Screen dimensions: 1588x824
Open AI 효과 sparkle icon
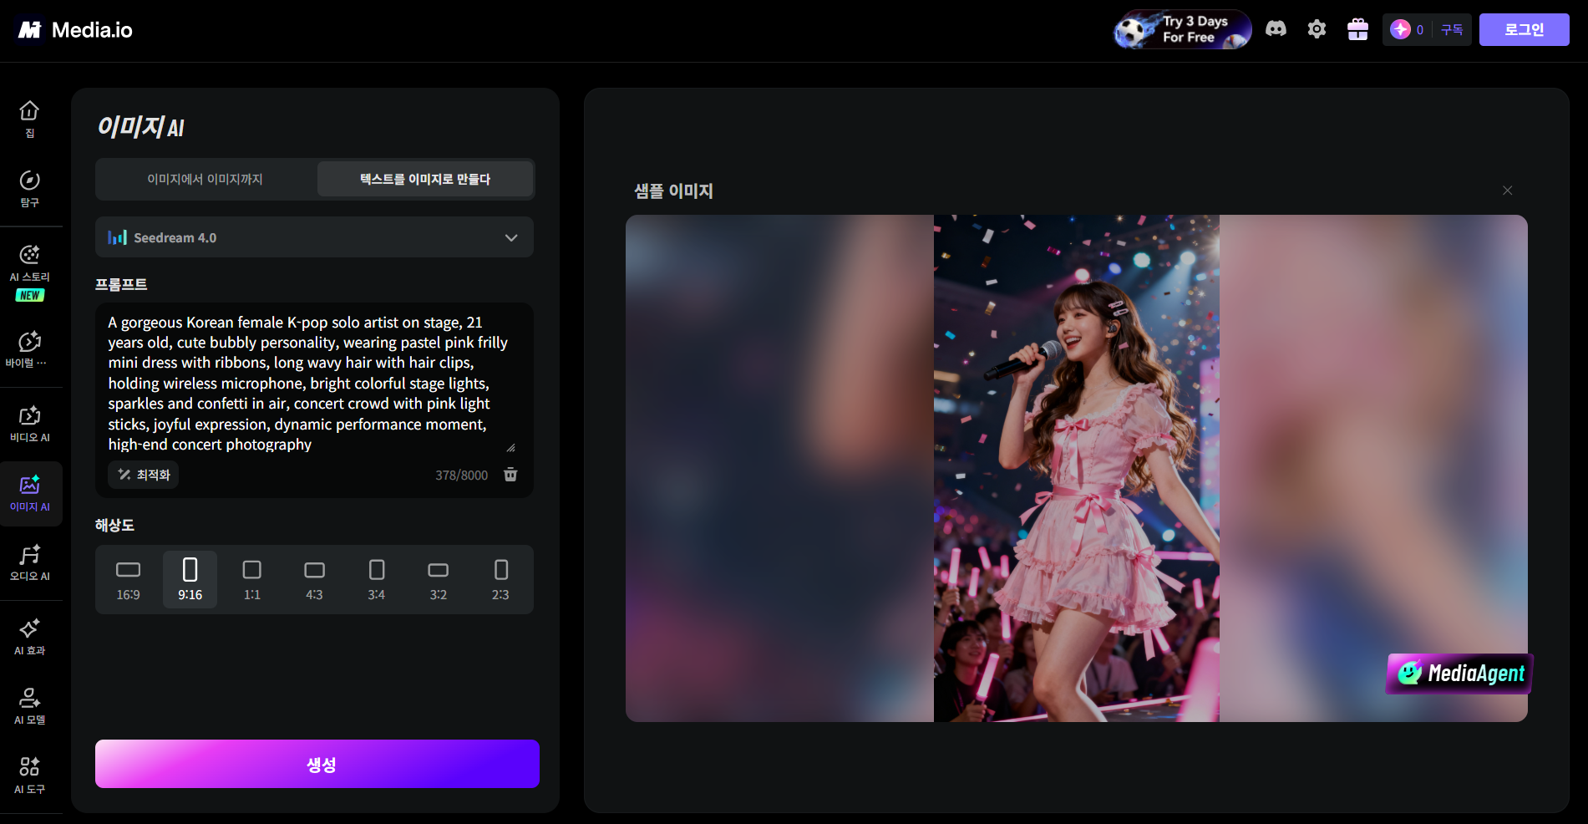(30, 637)
